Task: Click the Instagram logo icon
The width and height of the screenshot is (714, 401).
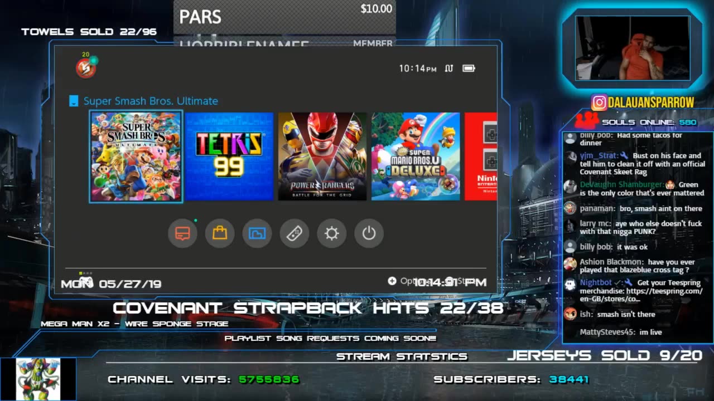Action: pos(599,102)
